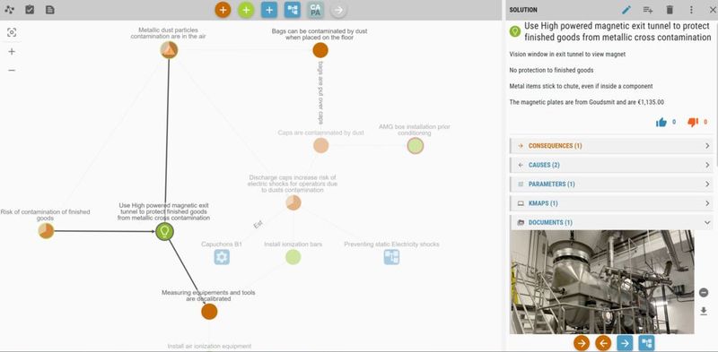Recenter the map with focus icon

[12, 32]
